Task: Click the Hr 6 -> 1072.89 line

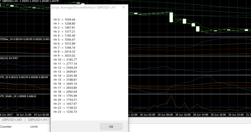Action: click(x=64, y=44)
